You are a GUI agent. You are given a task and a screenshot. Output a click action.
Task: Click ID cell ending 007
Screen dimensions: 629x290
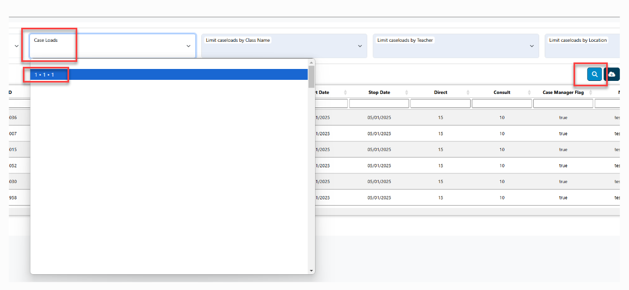click(13, 134)
